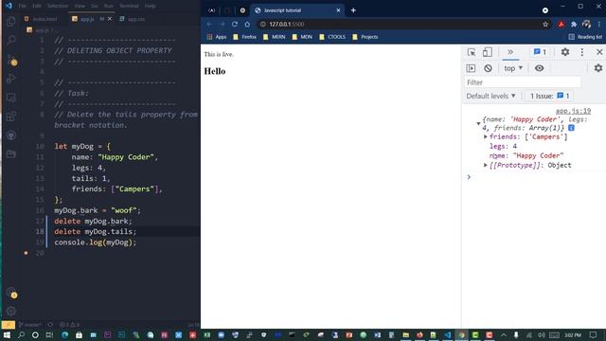This screenshot has width=606, height=341.
Task: Click the master branch in status bar
Action: click(30, 324)
